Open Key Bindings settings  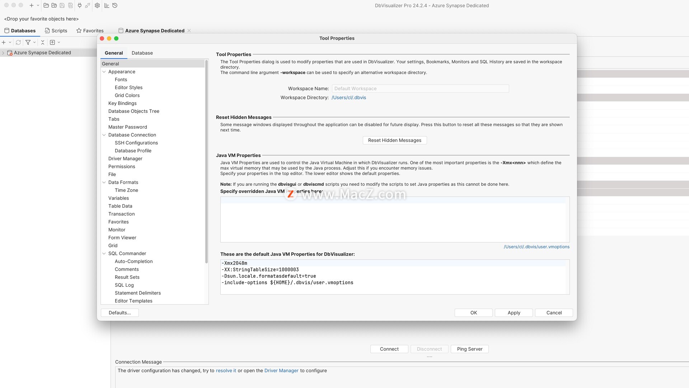coord(122,103)
